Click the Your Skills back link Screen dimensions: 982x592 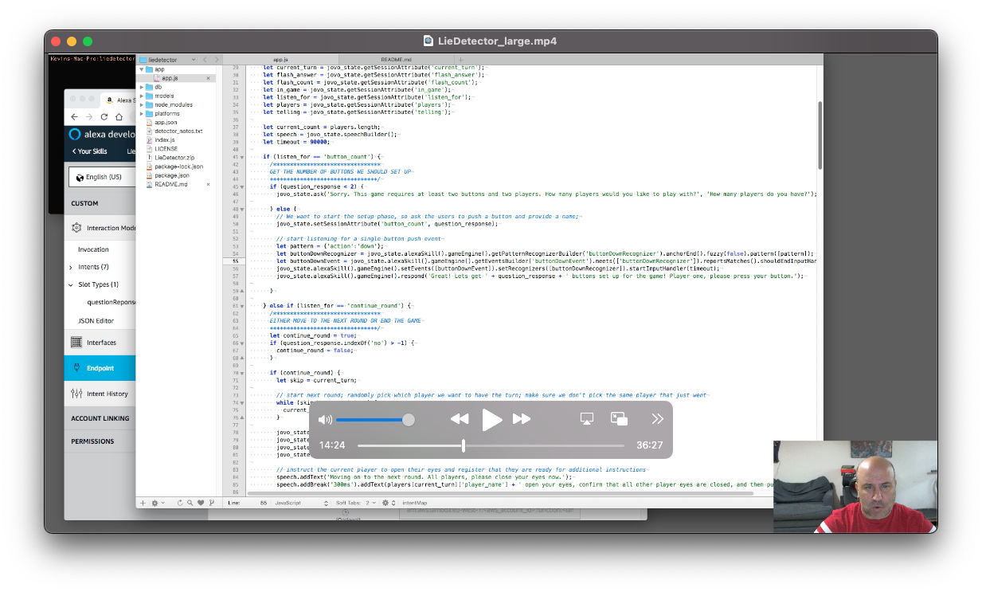tap(89, 151)
